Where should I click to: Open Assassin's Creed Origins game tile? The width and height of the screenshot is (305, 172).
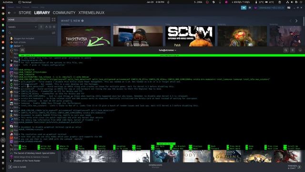[227, 156]
